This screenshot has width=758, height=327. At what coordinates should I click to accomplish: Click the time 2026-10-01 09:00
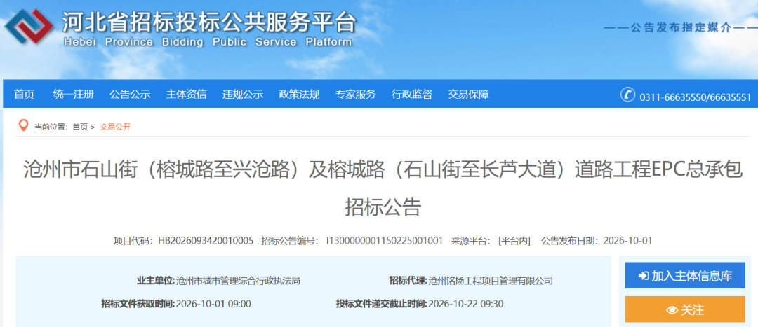pos(213,304)
